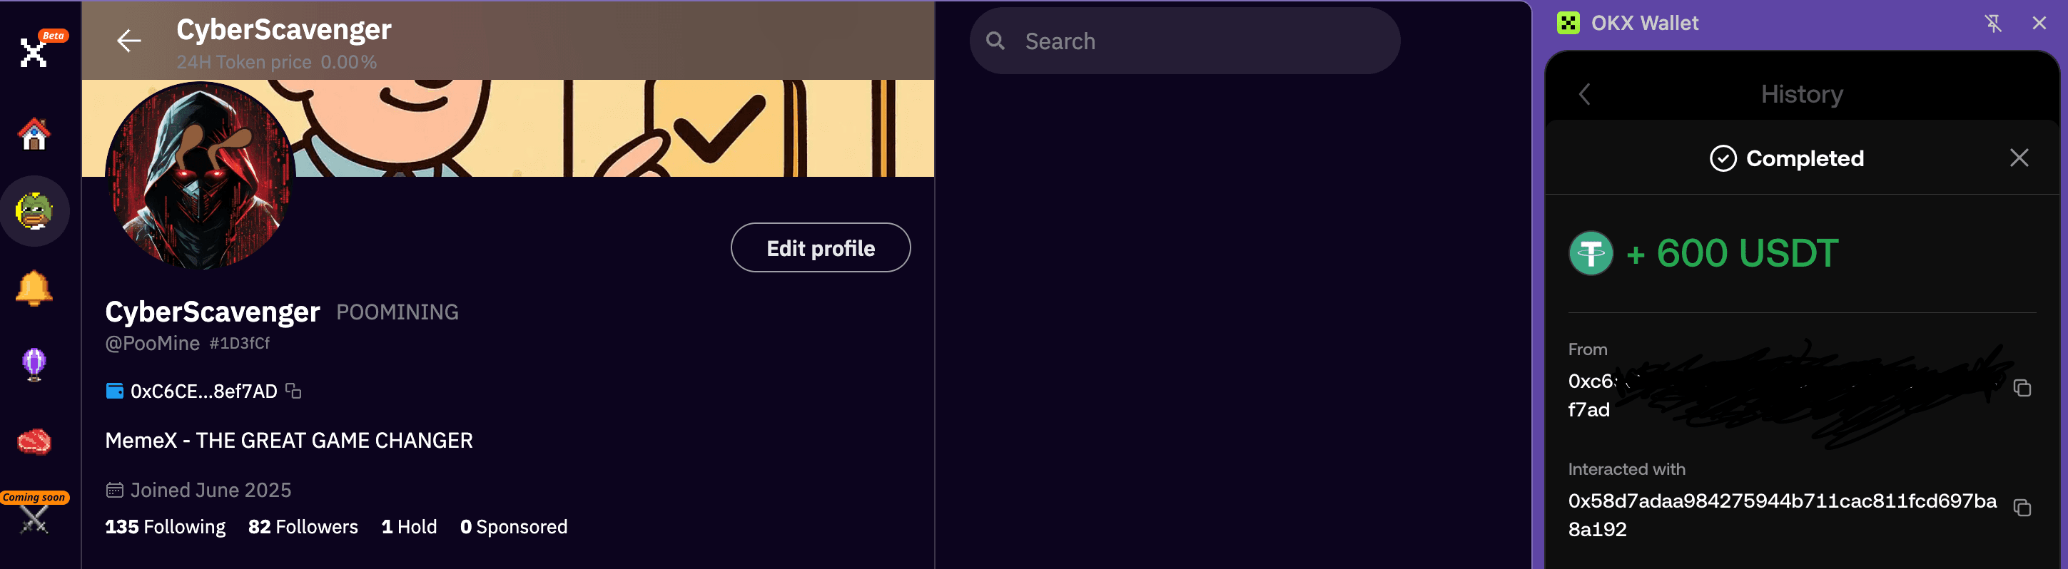View the 1 Hold tab
The image size is (2068, 569).
click(409, 526)
